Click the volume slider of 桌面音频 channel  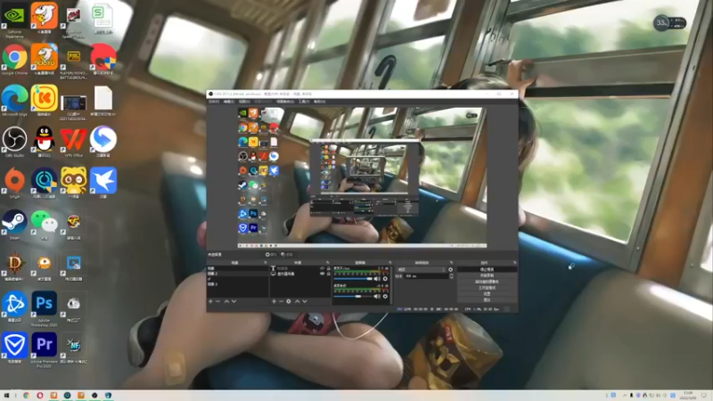click(x=353, y=296)
